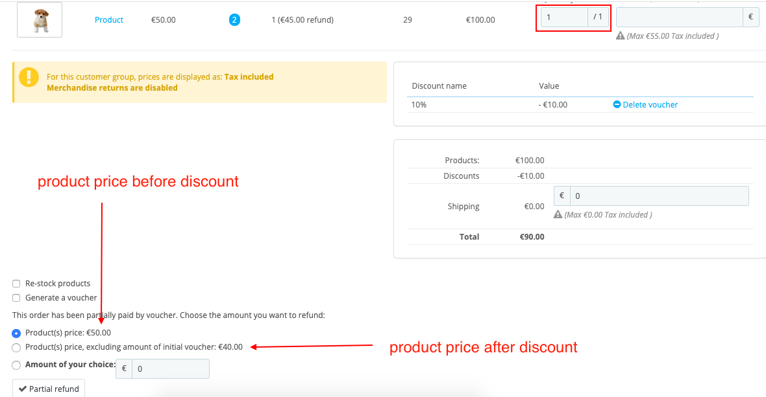Click the puppy product thumbnail
Screen dimensions: 766x397
coord(39,19)
